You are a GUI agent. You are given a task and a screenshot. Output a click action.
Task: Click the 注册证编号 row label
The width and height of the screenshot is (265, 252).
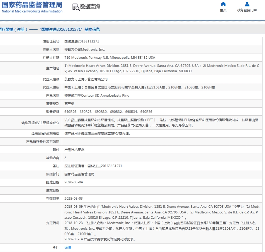[51, 41]
